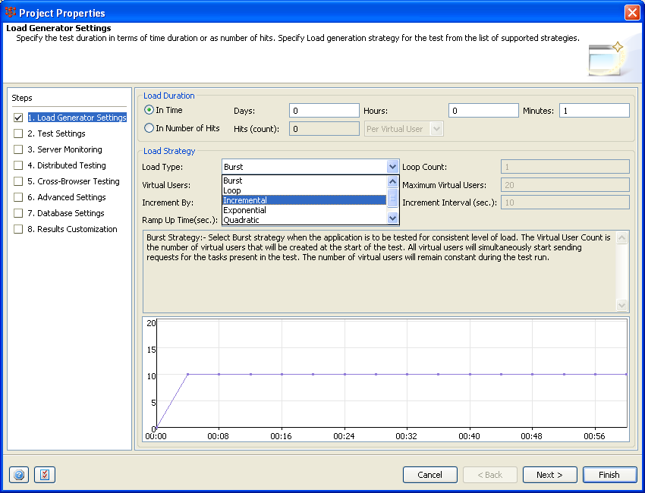Go to the Database Settings step
This screenshot has height=493, width=645.
tap(66, 213)
